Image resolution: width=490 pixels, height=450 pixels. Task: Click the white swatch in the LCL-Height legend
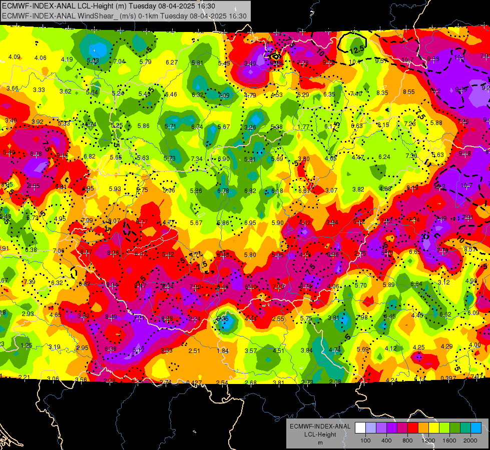(360, 428)
